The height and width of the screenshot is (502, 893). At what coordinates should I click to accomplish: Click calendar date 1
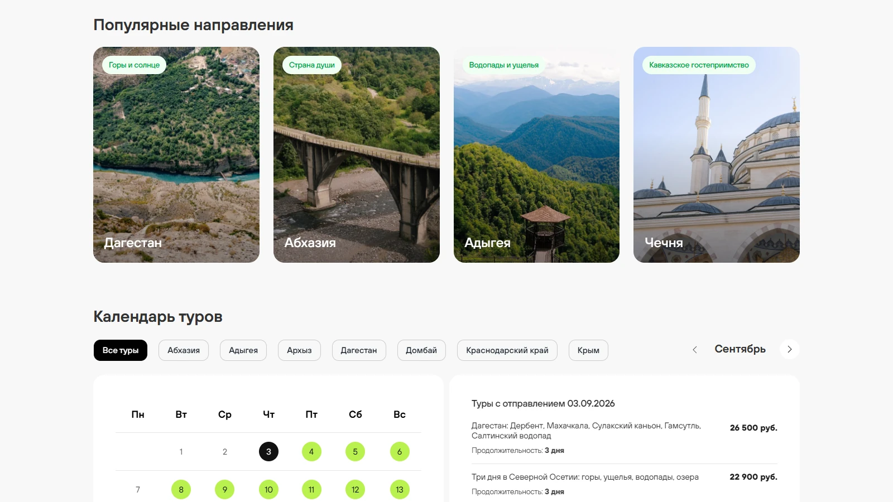point(181,452)
